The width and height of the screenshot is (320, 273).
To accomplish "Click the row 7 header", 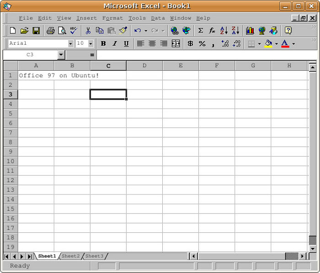I will pos(11,132).
